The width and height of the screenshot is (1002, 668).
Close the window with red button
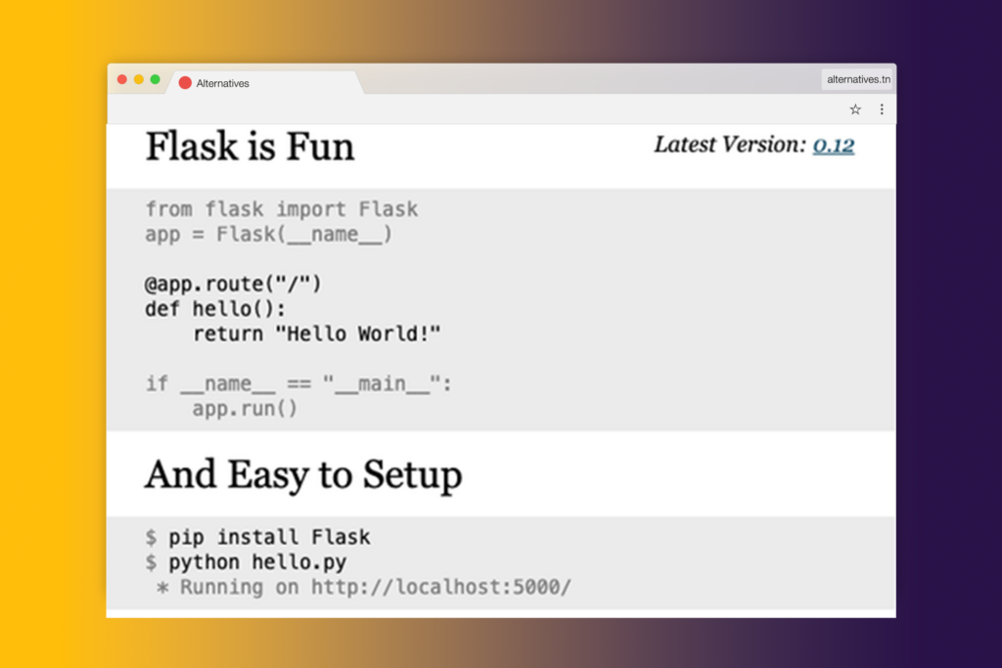coord(122,79)
